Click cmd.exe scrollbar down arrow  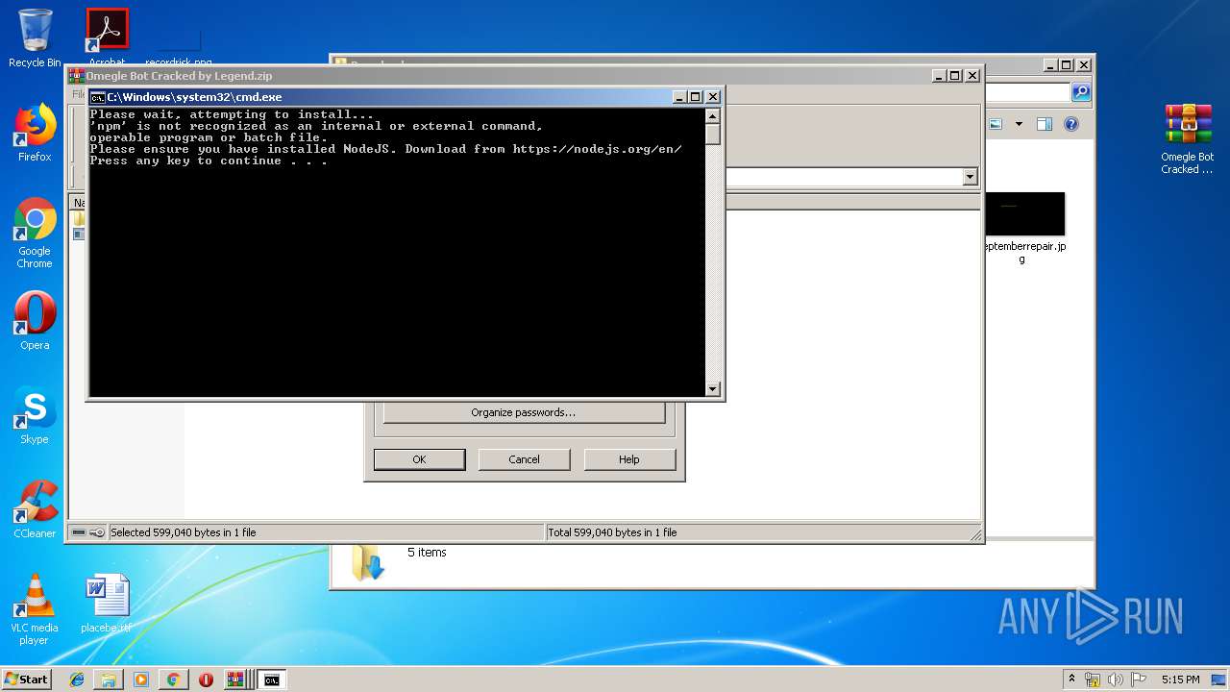[x=712, y=389]
